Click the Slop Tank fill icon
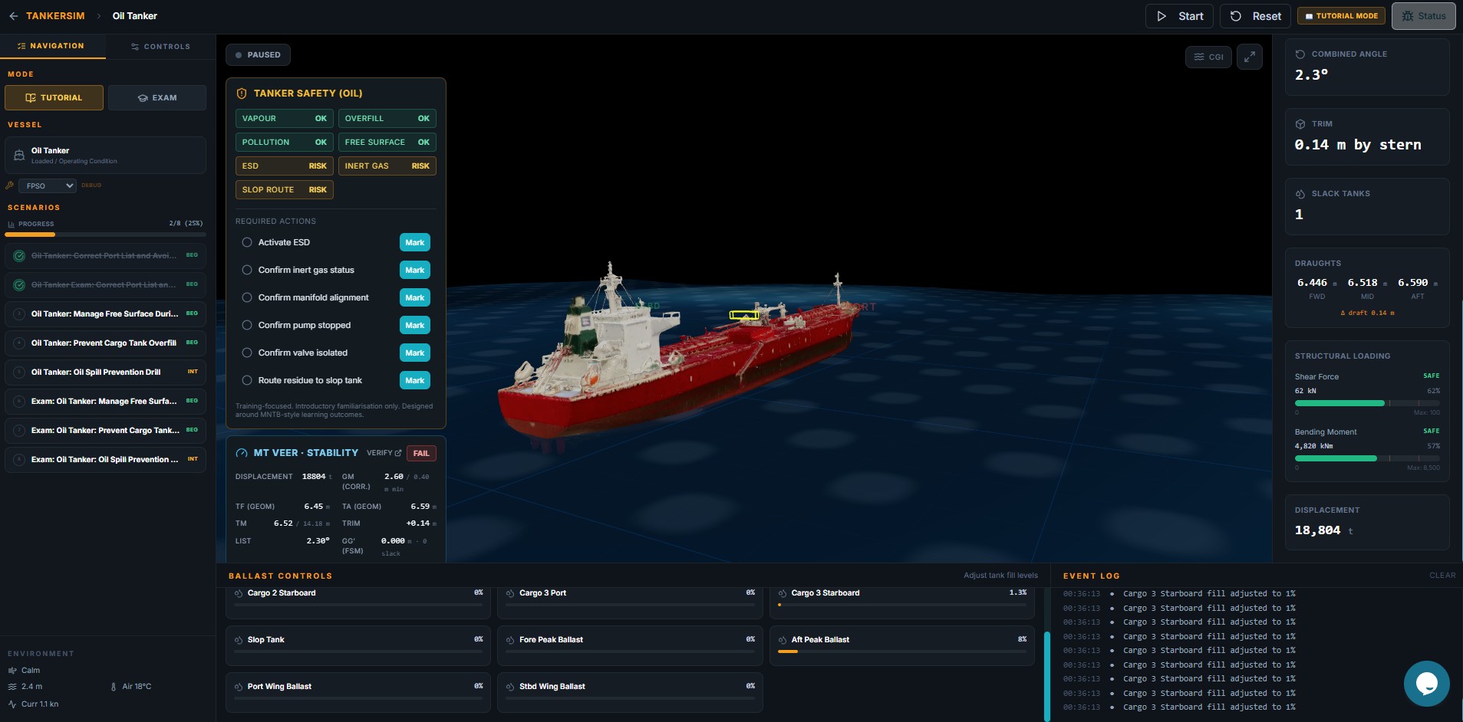The width and height of the screenshot is (1463, 722). 239,640
